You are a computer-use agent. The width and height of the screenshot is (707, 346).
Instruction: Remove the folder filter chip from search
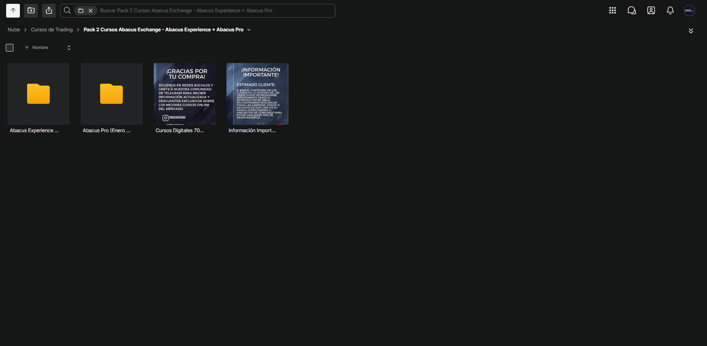click(91, 11)
